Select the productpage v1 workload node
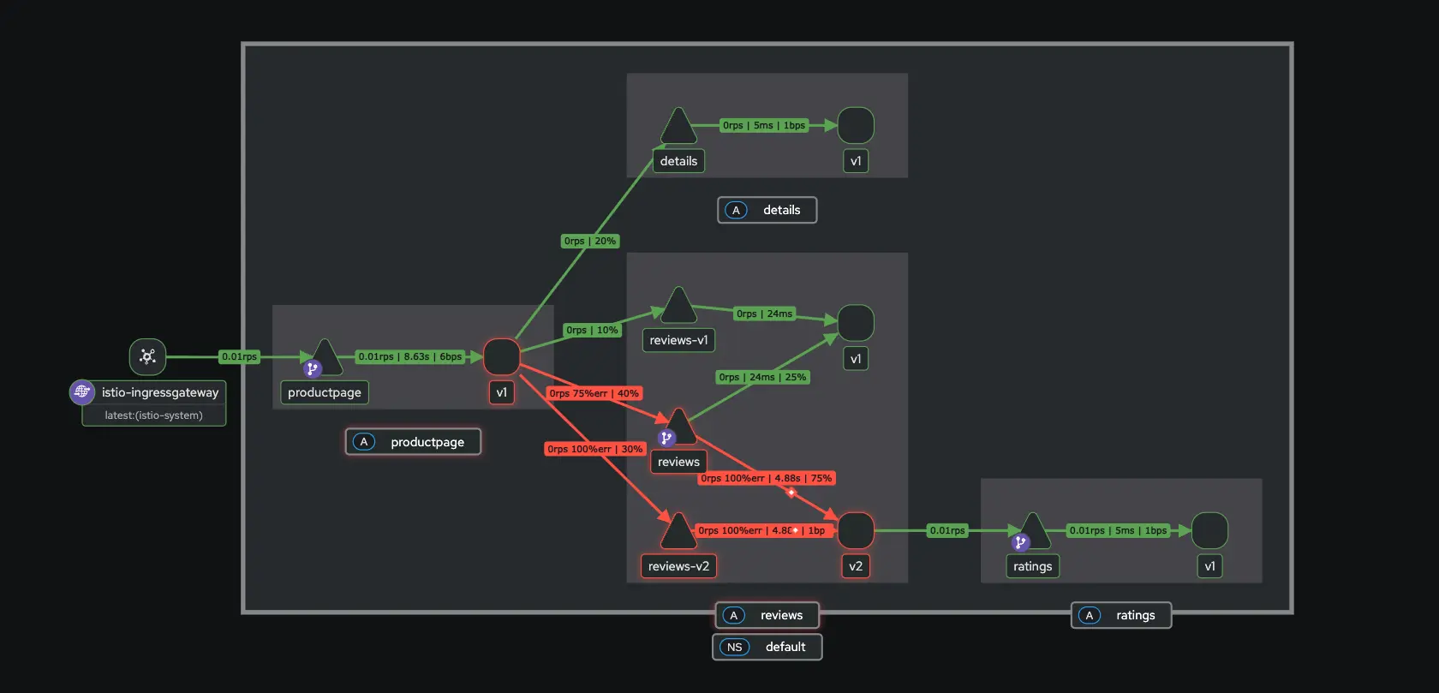The image size is (1439, 693). click(x=501, y=356)
